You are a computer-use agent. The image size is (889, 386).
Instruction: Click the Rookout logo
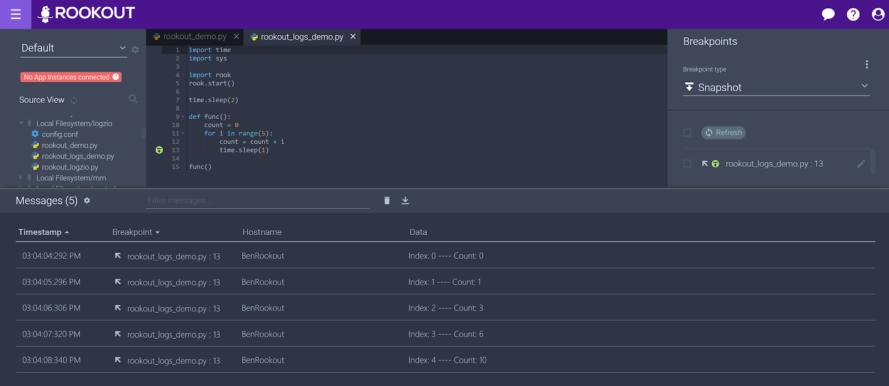86,14
